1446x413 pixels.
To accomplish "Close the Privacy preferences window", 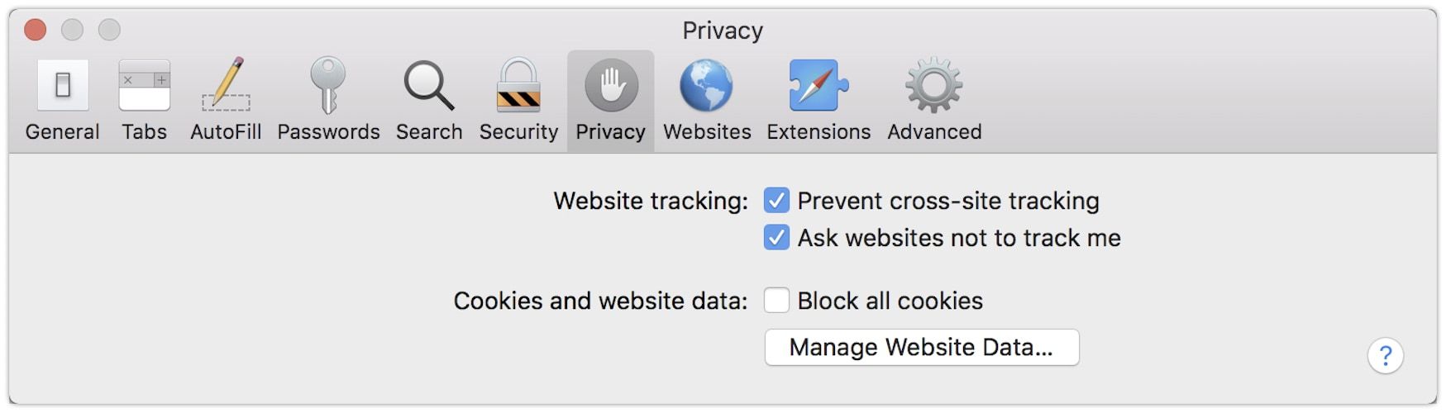I will click(36, 31).
